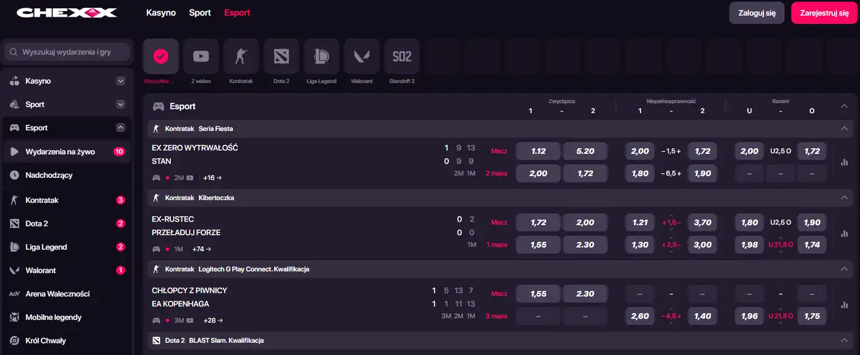Open +16 more markets for EX ZERO WYTRWAŁOŚĆ
Image resolution: width=860 pixels, height=355 pixels.
[x=212, y=178]
